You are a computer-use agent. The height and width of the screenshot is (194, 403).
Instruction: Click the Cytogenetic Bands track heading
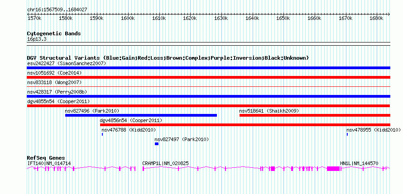[x=54, y=33]
